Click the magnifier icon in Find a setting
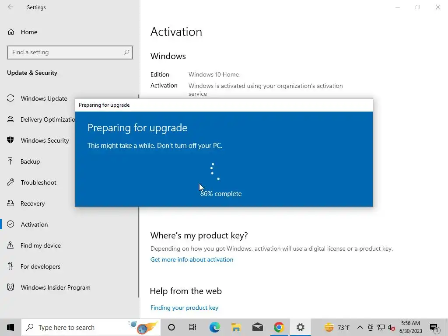Image resolution: width=448 pixels, height=336 pixels. pyautogui.click(x=126, y=52)
